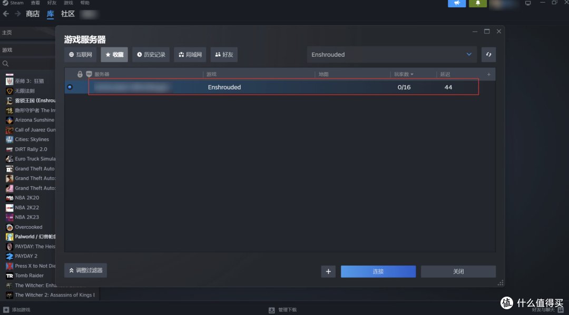
Task: Open the 好友 friends server tab
Action: pyautogui.click(x=224, y=55)
